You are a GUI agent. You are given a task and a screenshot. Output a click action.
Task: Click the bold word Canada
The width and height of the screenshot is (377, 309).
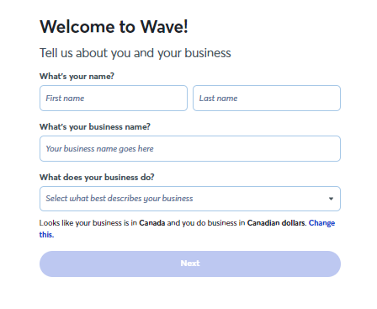coord(152,223)
